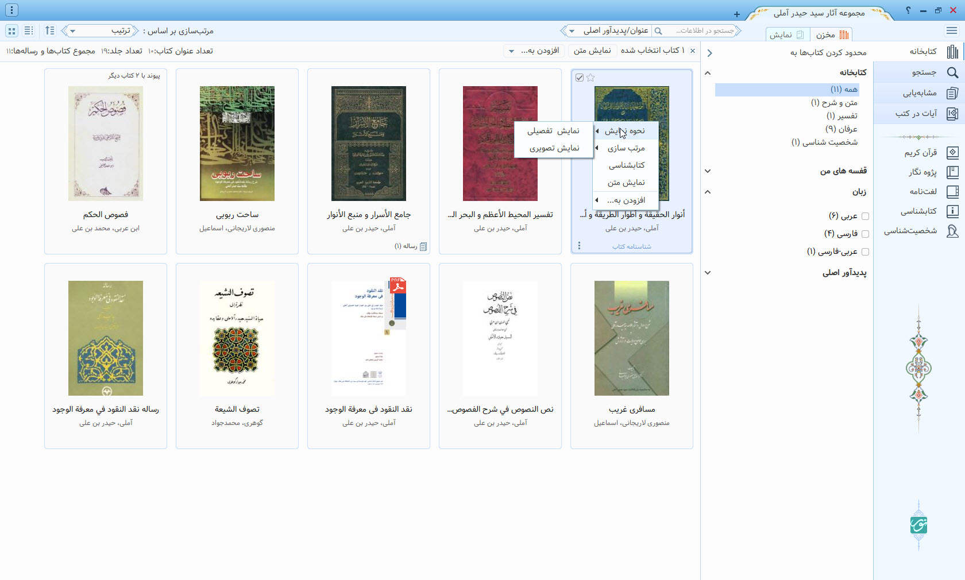Click the رساله document icon on جامع الأسرار card
Screen dimensions: 965x580
tap(423, 246)
